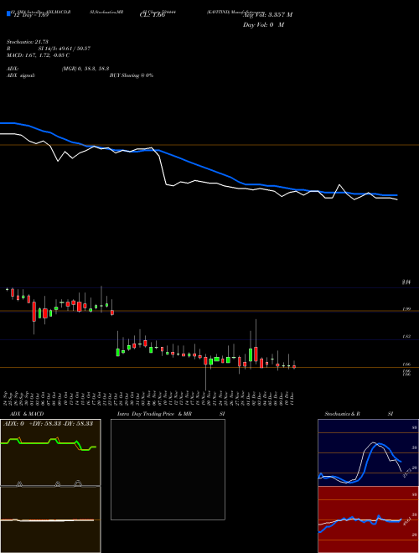Select the 'Day Vol: 0 M' readout

263,25
